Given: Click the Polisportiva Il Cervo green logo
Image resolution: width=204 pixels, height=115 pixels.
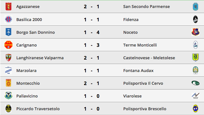Looking at the screenshot, I should 195,83.
